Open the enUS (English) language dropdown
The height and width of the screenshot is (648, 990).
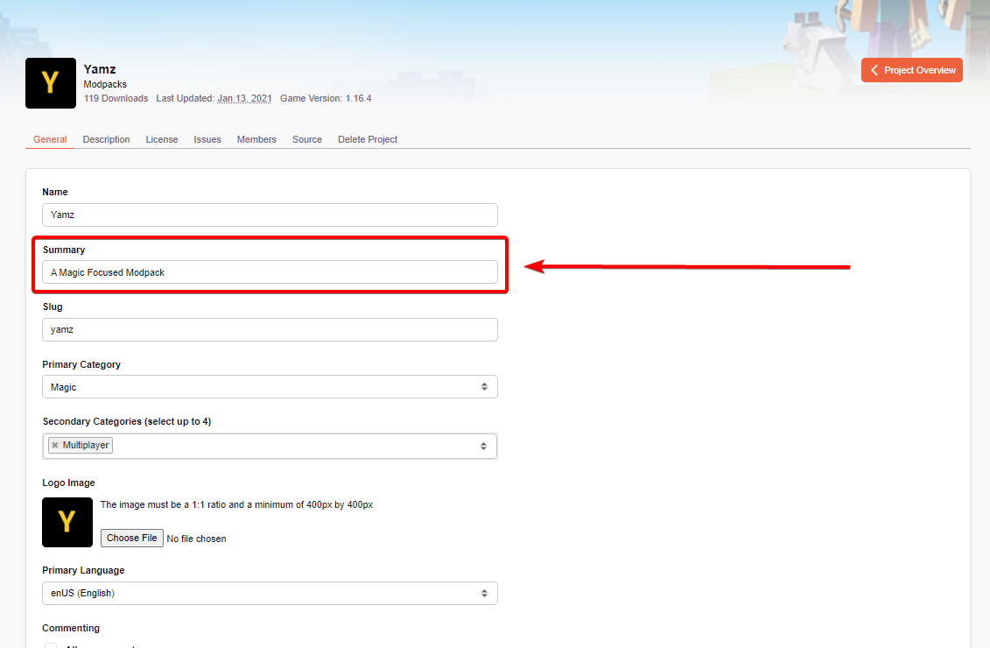(270, 593)
